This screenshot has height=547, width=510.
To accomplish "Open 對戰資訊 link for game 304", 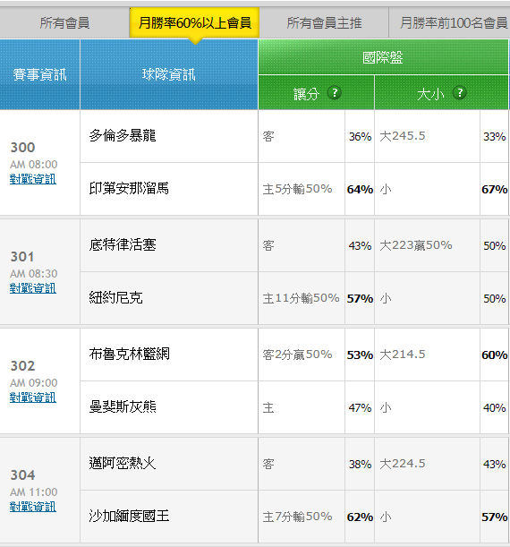I will 33,507.
